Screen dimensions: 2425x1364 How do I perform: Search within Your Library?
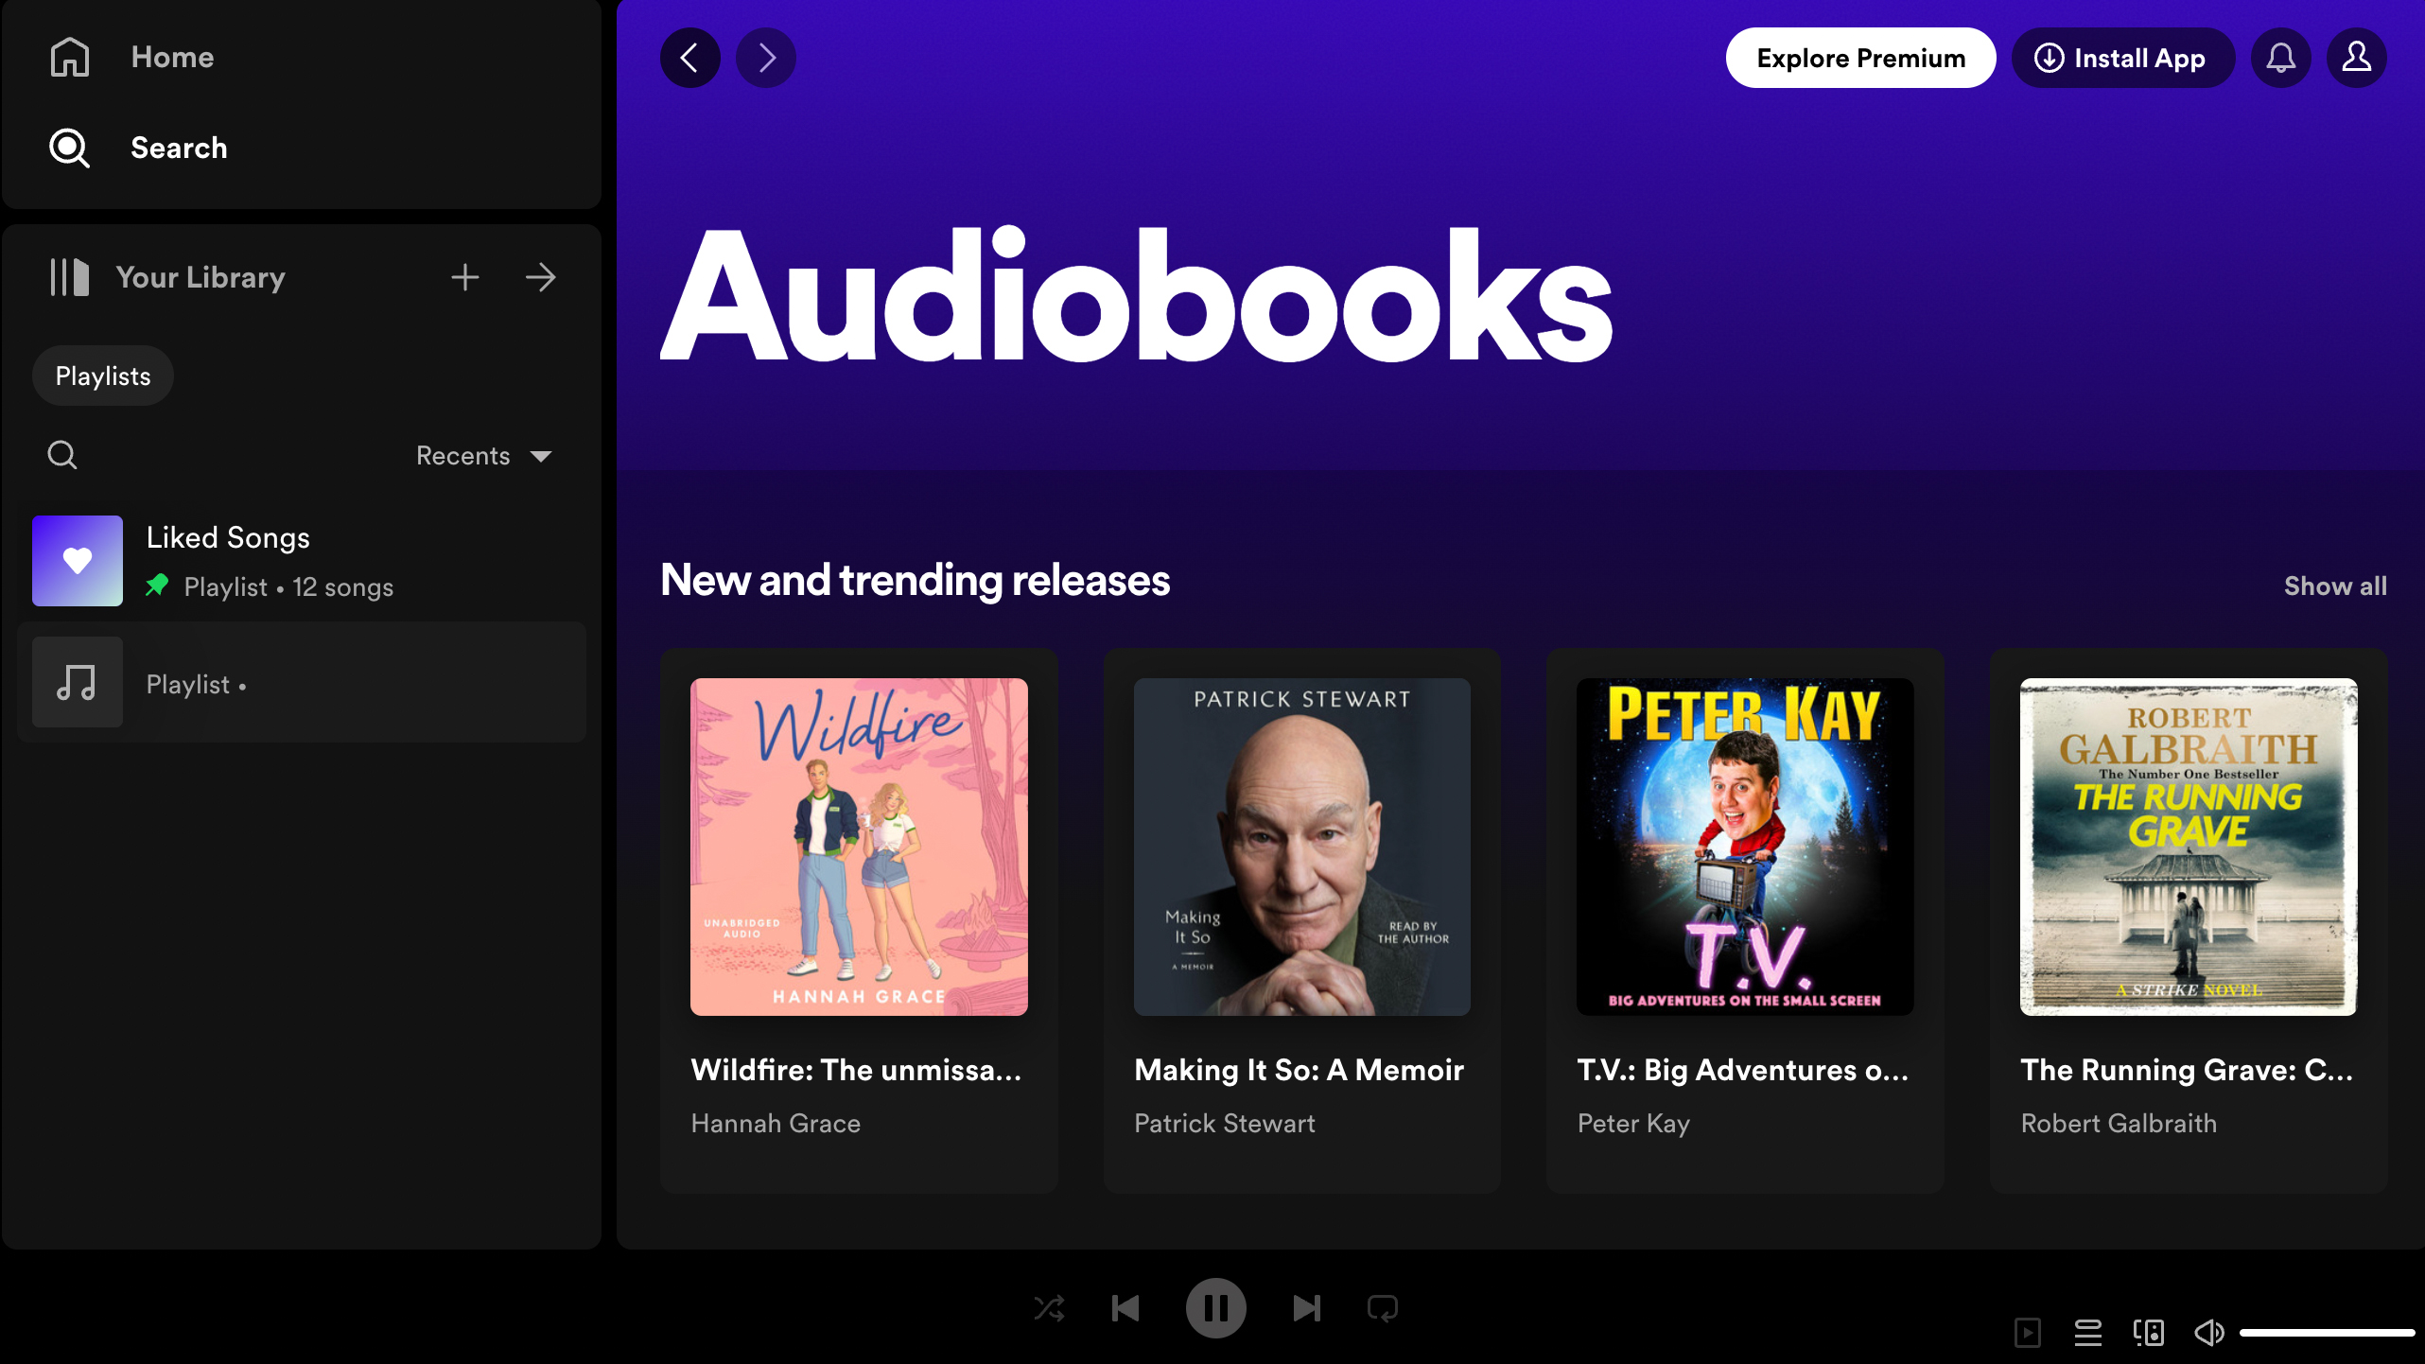click(x=61, y=455)
